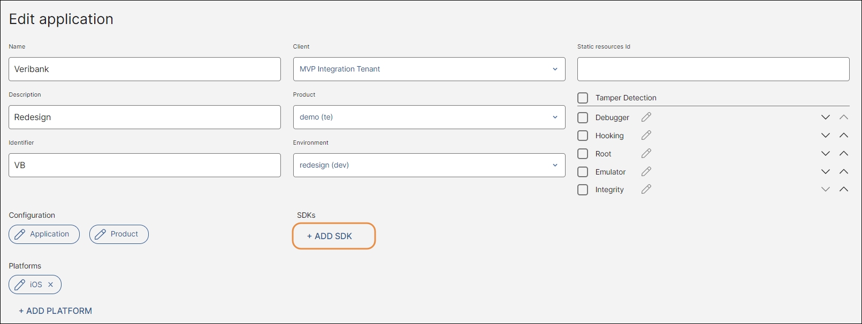Viewport: 862px width, 324px height.
Task: Remove the iOS platform with X
Action: pyautogui.click(x=51, y=285)
